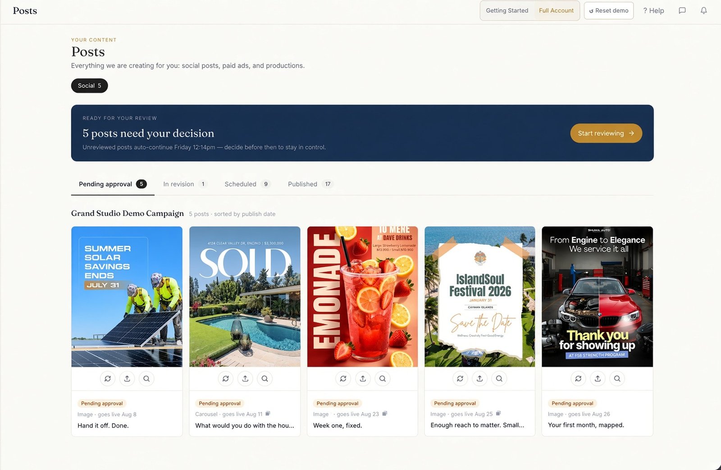Magnify the auto service post

617,379
